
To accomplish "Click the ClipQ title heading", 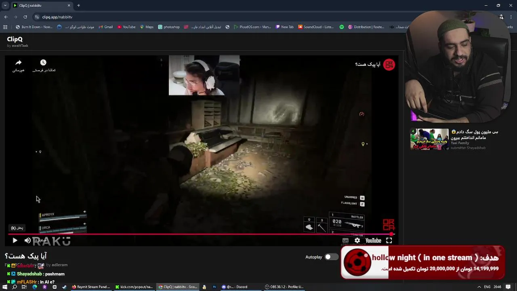I will pyautogui.click(x=15, y=39).
